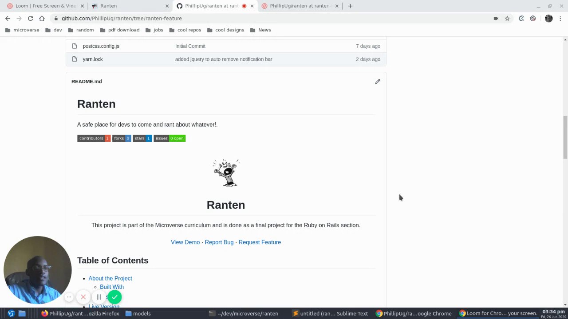Open the yarn.lock file
Viewport: 568px width, 319px height.
92,59
